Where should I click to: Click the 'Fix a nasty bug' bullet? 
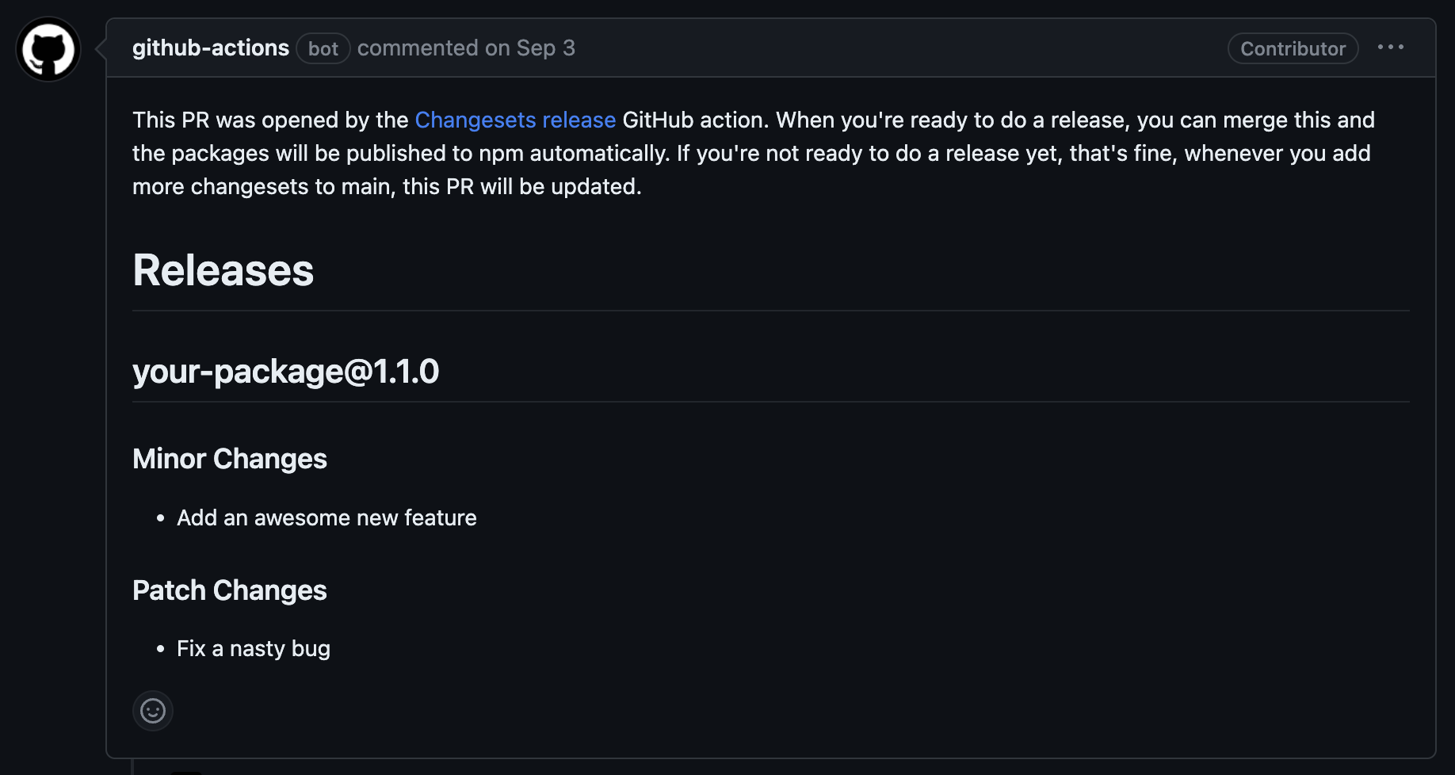coord(254,647)
